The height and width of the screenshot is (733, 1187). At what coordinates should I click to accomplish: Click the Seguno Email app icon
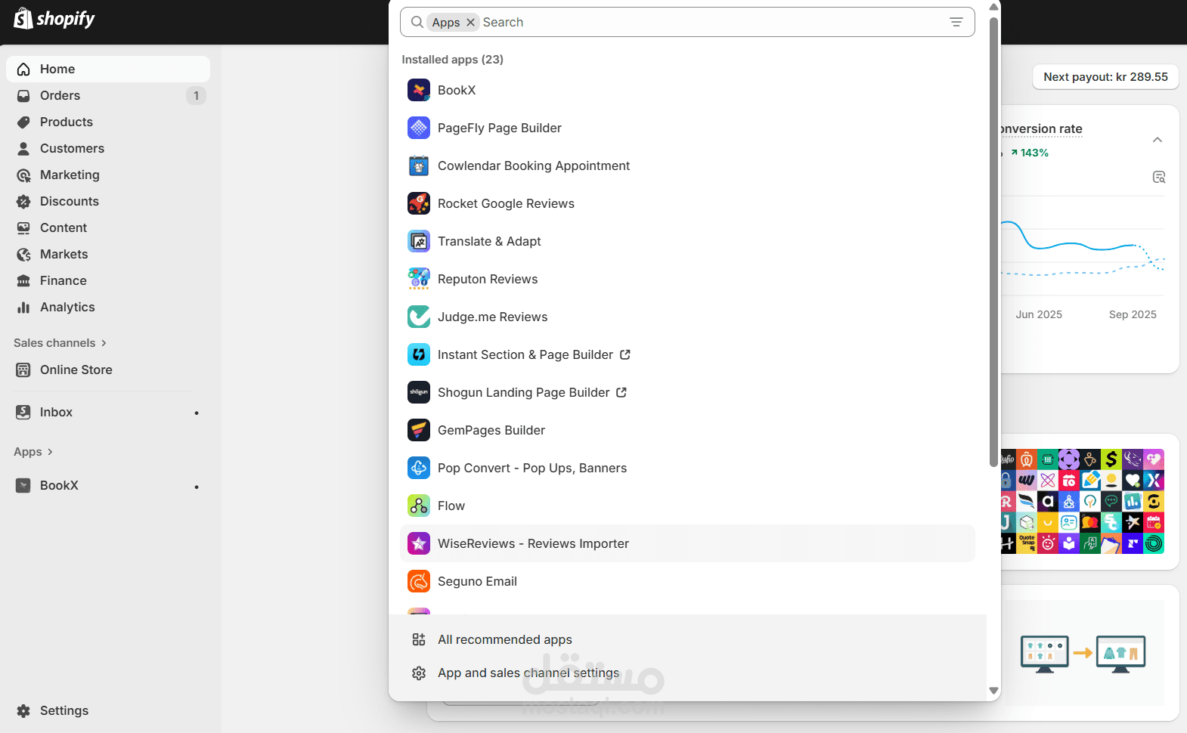pyautogui.click(x=419, y=581)
